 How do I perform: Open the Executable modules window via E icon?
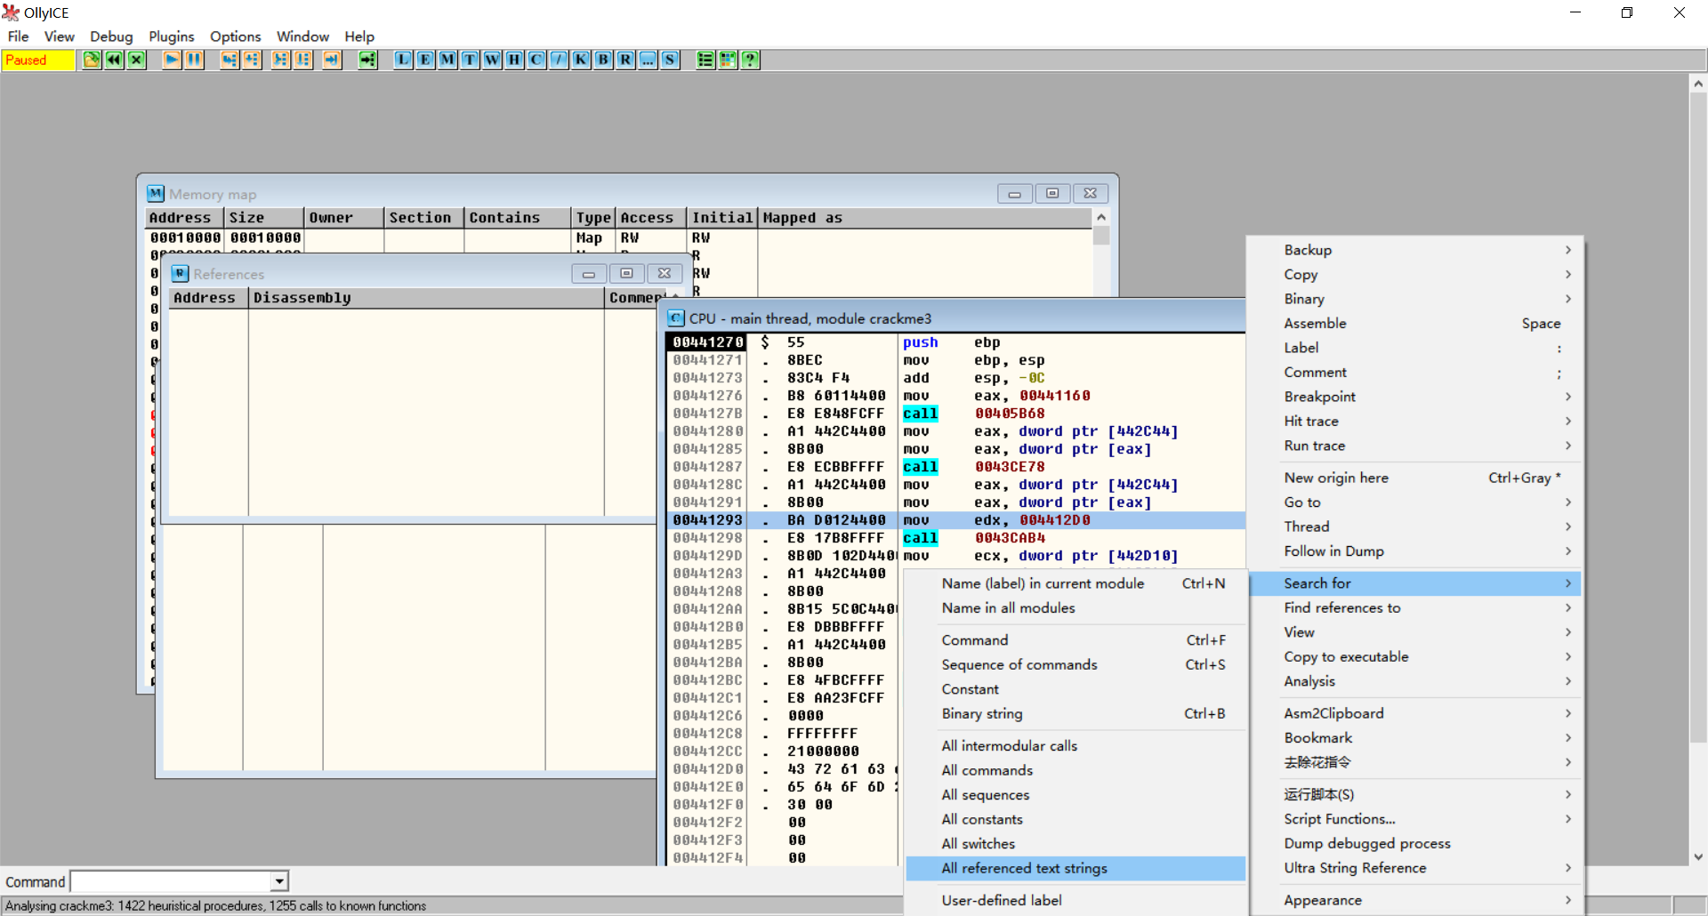pyautogui.click(x=425, y=60)
